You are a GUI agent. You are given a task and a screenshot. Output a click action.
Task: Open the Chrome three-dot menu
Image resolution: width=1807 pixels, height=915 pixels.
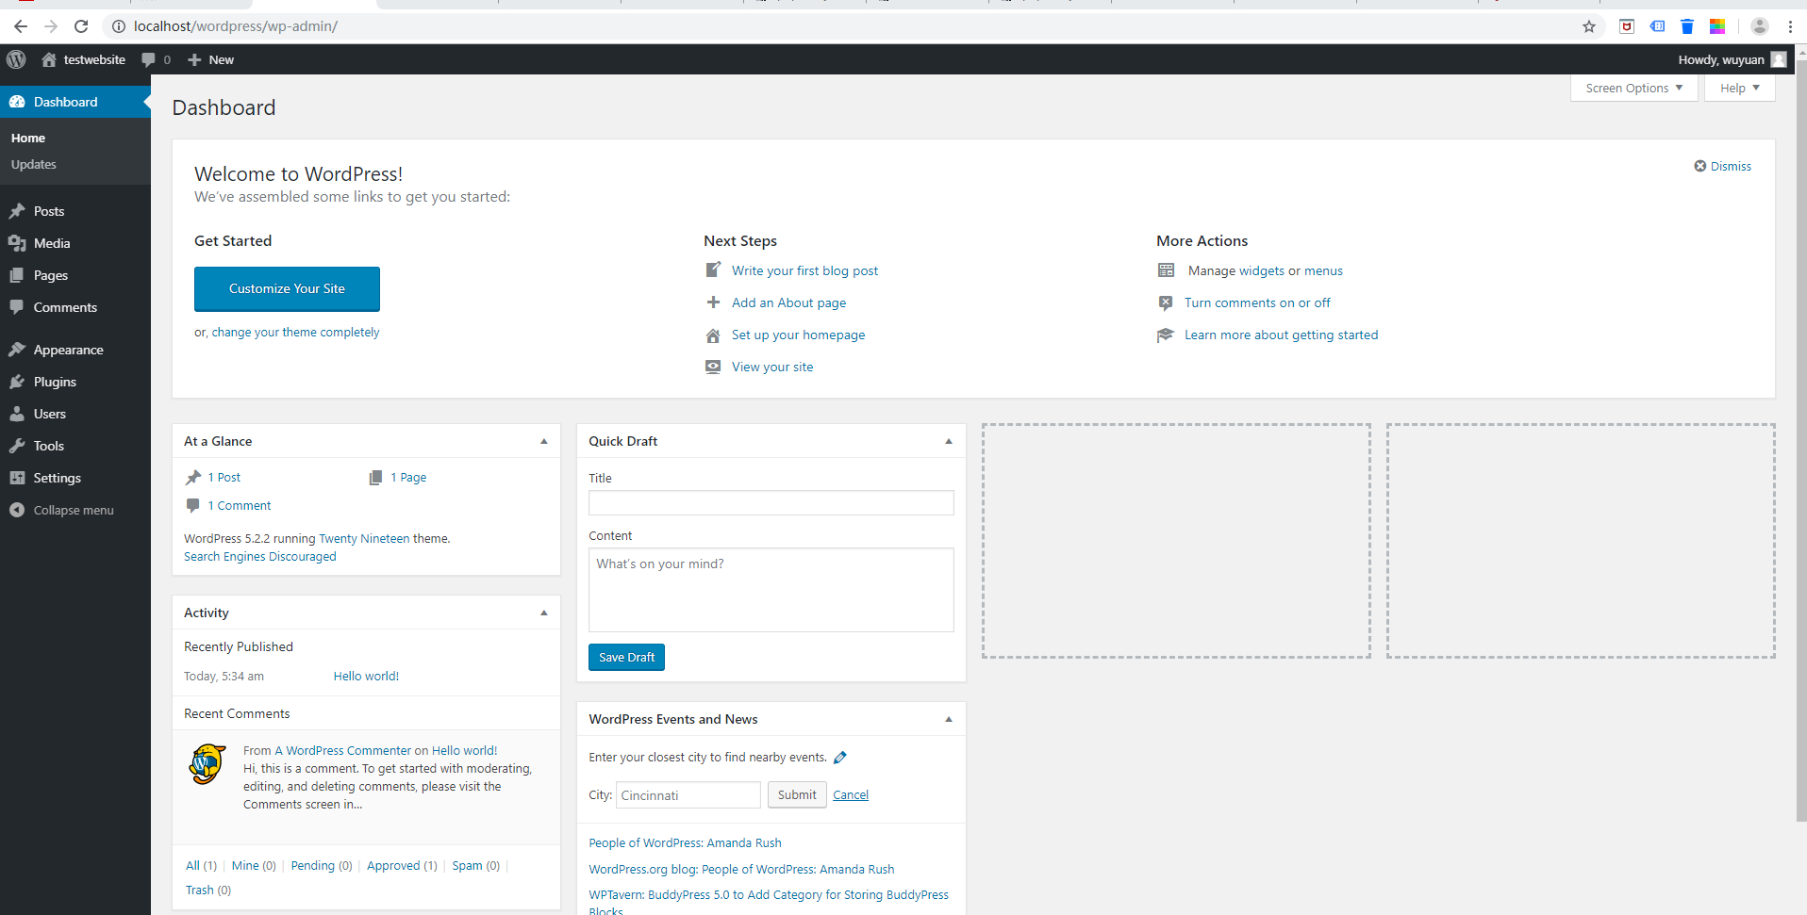[x=1790, y=26]
